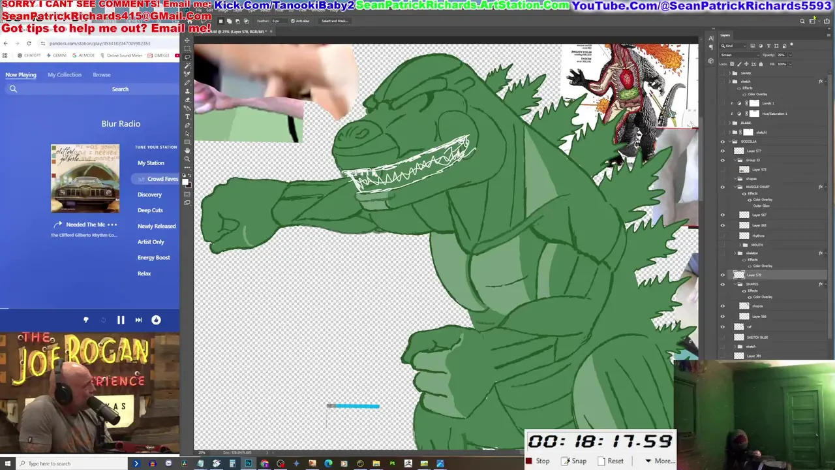Choose Energy Boost station mode
This screenshot has height=470, width=835.
[154, 257]
